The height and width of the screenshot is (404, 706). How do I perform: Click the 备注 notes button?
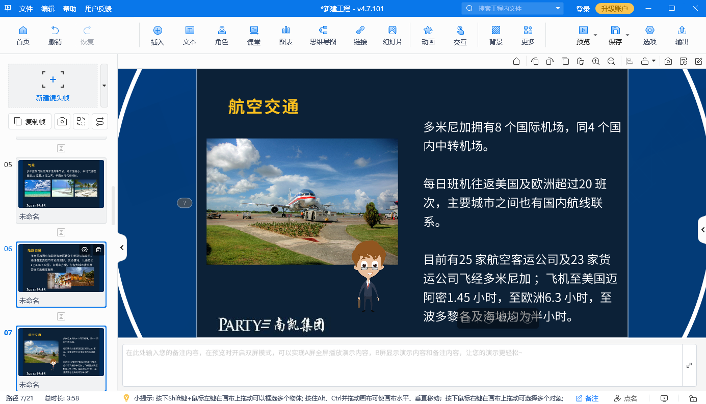(x=587, y=398)
